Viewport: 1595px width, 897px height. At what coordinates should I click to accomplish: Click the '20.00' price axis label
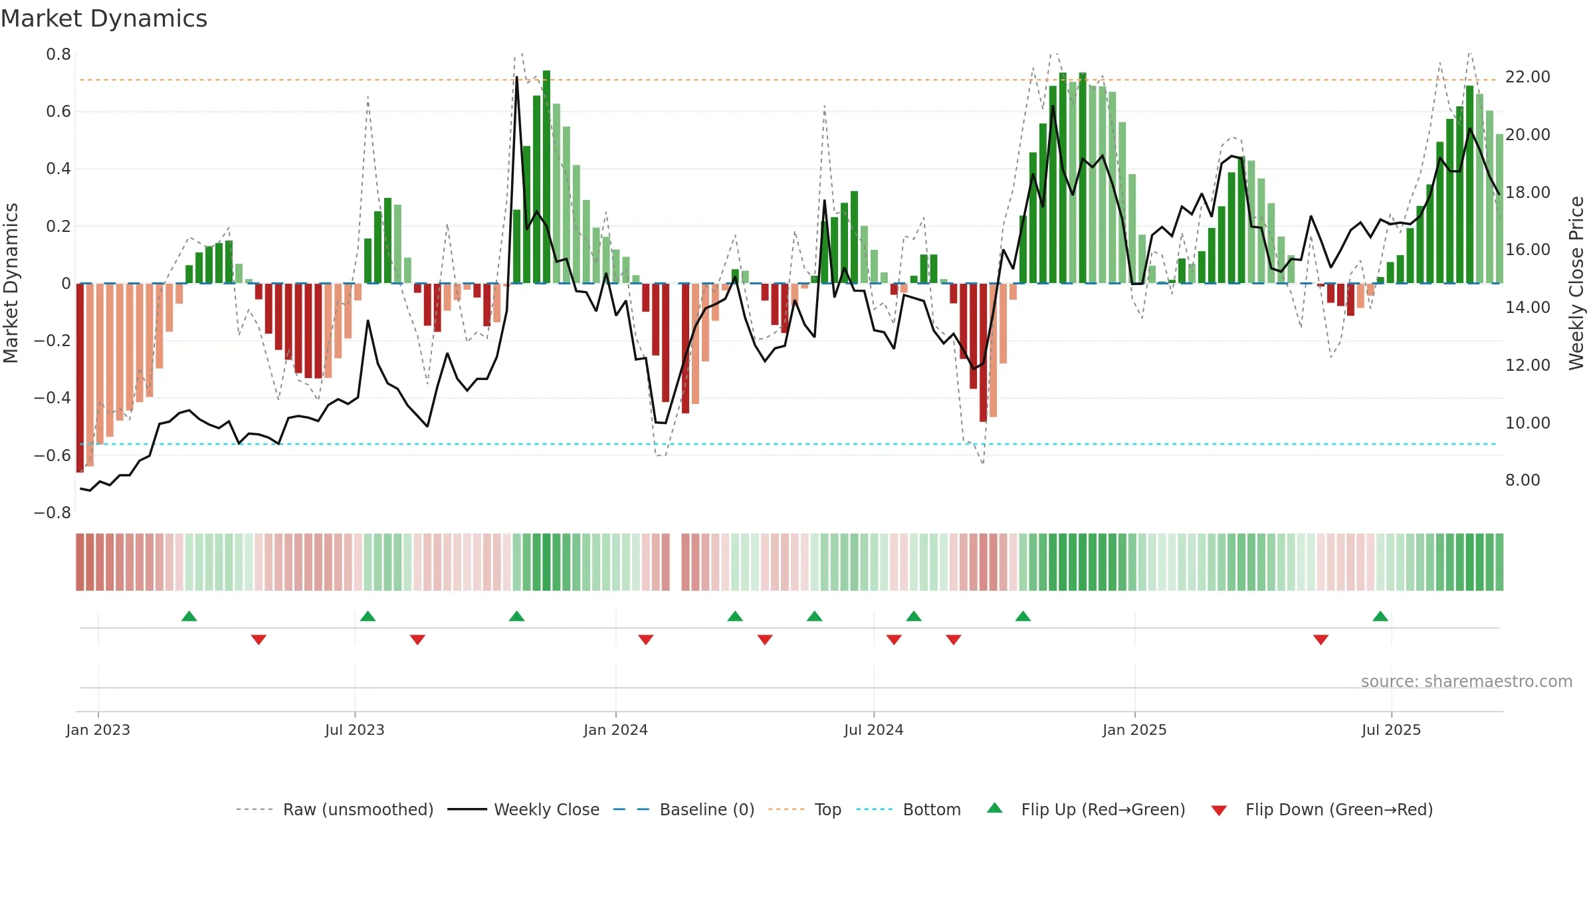click(1528, 134)
